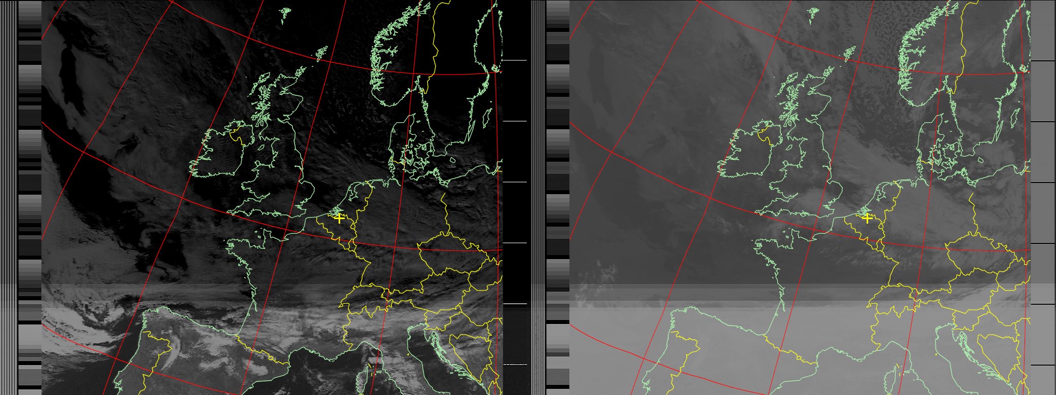
Task: Click lowest black minute tick on right edge
Action: click(x=1042, y=365)
